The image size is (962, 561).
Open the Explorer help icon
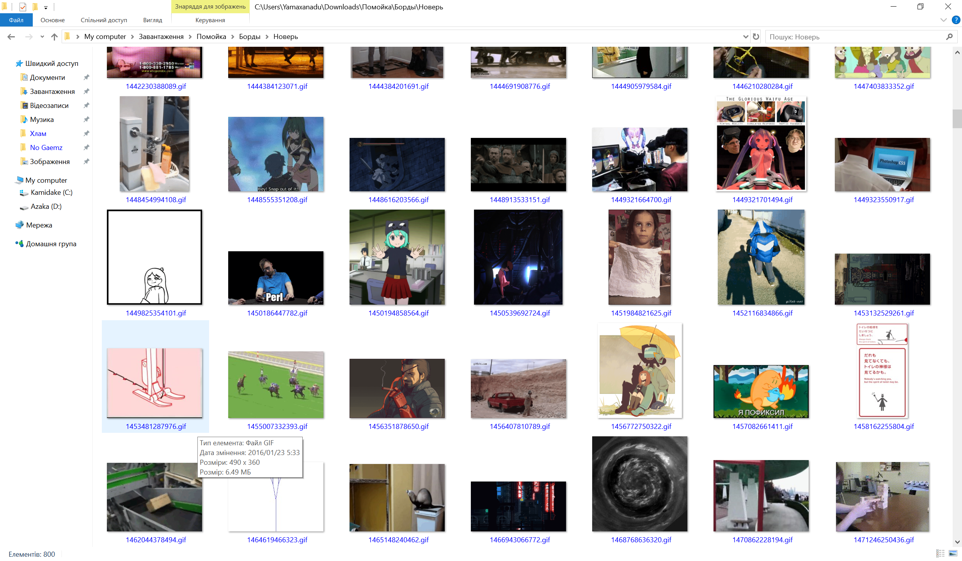[956, 20]
